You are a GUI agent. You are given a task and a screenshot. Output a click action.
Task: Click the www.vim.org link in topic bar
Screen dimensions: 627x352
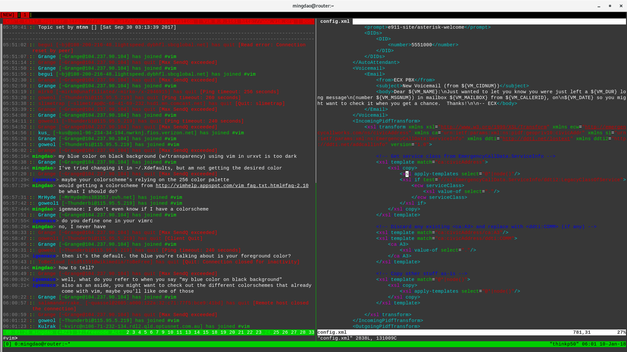[267, 22]
